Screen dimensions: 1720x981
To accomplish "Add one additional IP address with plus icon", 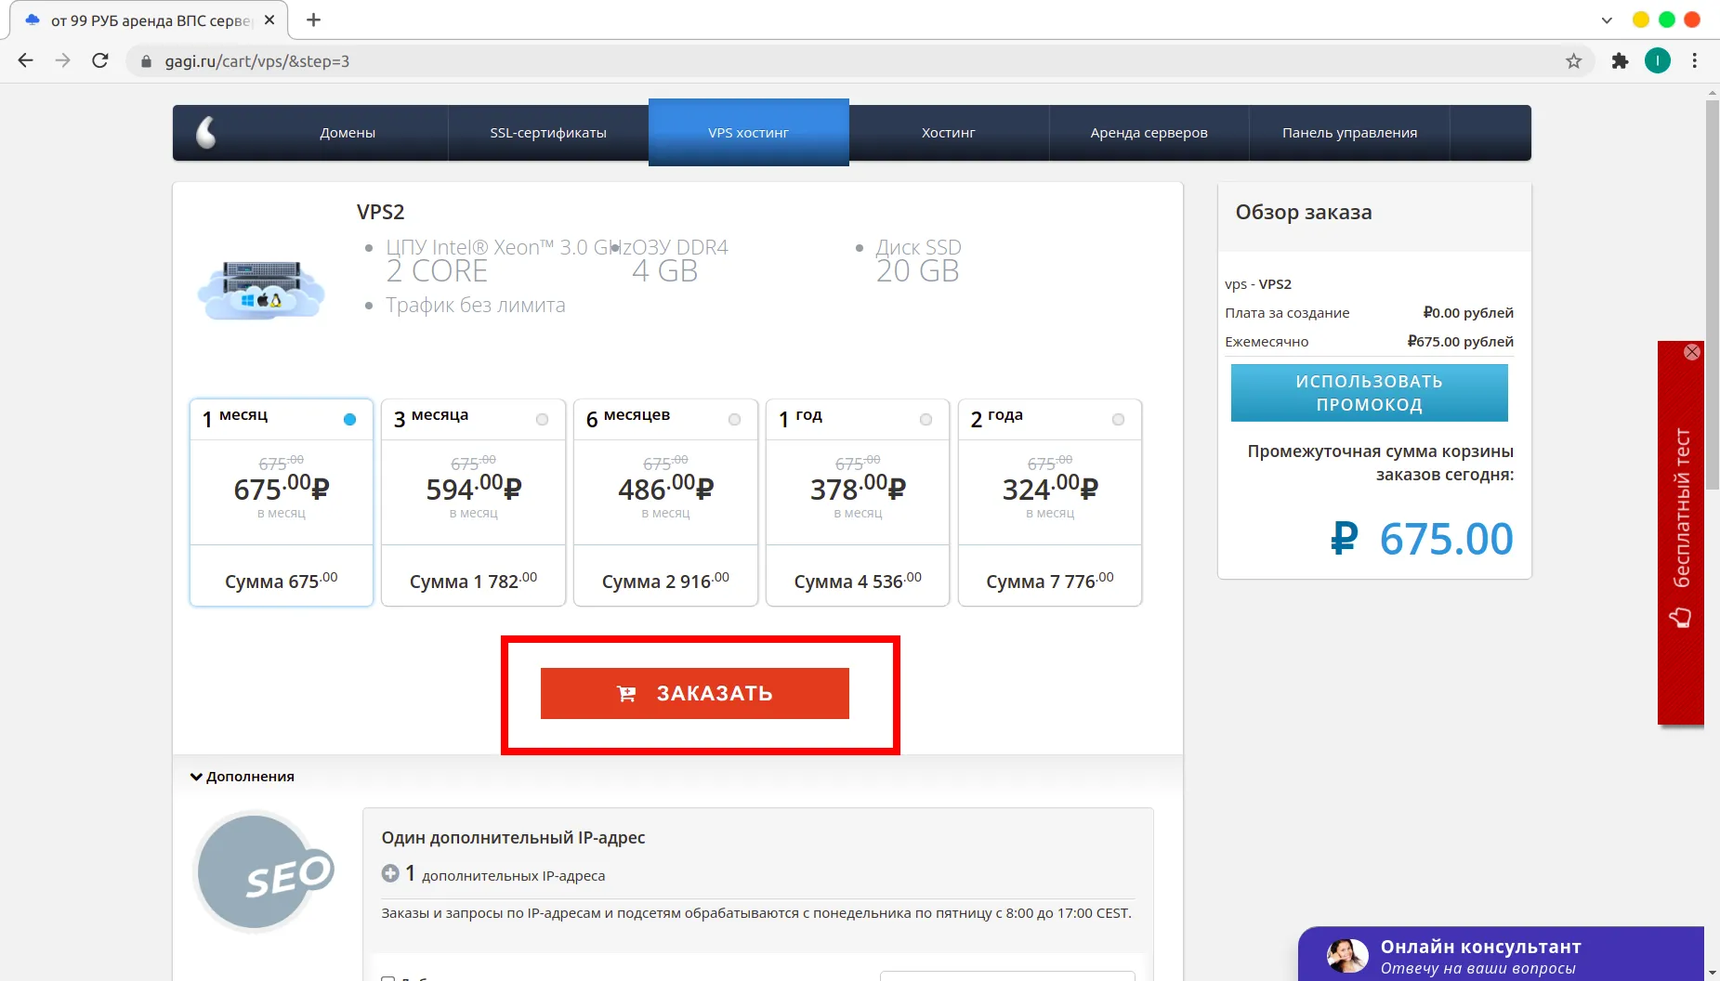I will 390,873.
